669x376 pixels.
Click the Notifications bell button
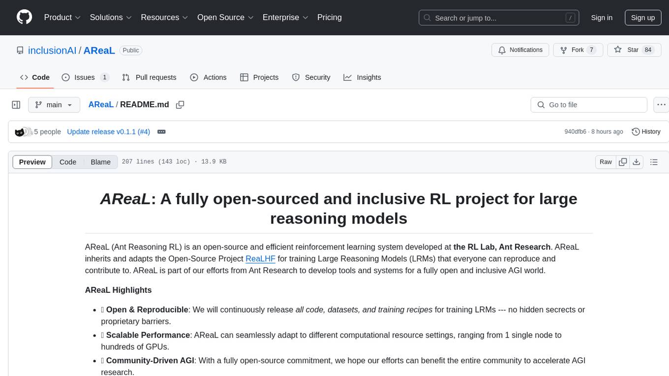[520, 50]
